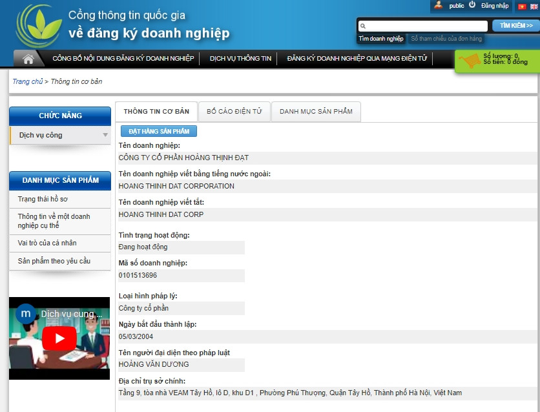The height and width of the screenshot is (412, 540).
Task: Open Trạng thái hồ sơ sidebar item
Action: point(43,199)
